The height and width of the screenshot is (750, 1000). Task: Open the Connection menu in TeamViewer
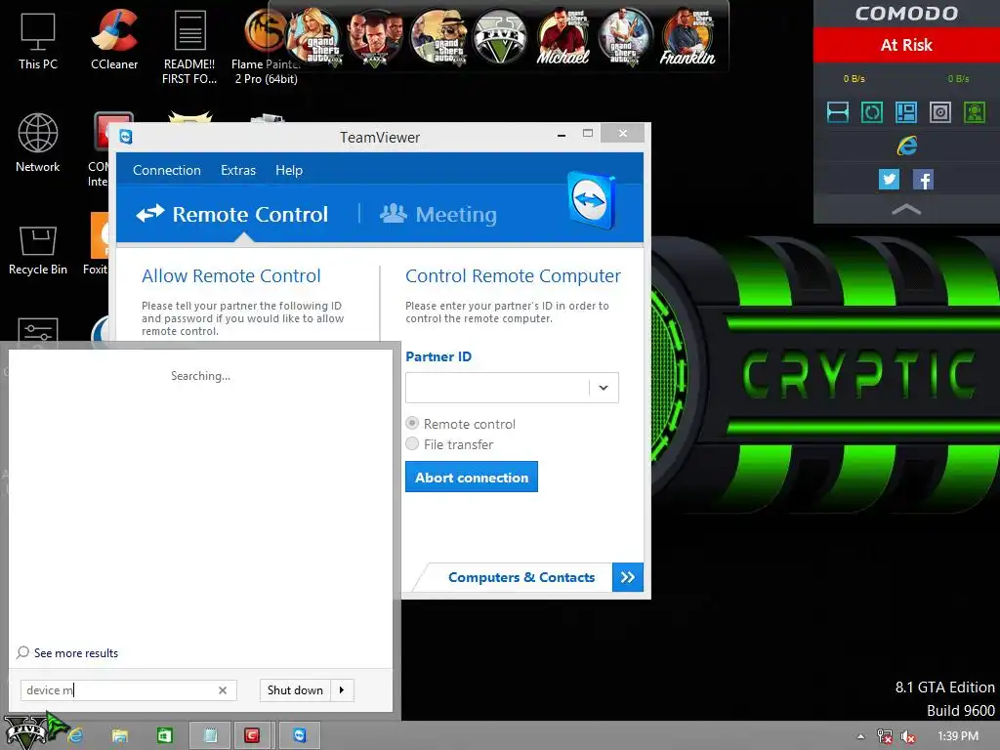coord(166,170)
